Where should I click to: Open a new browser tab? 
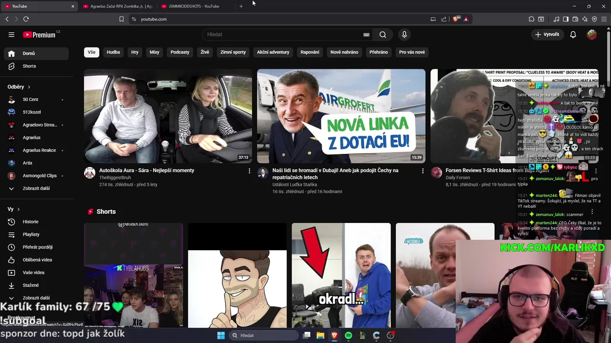[241, 6]
